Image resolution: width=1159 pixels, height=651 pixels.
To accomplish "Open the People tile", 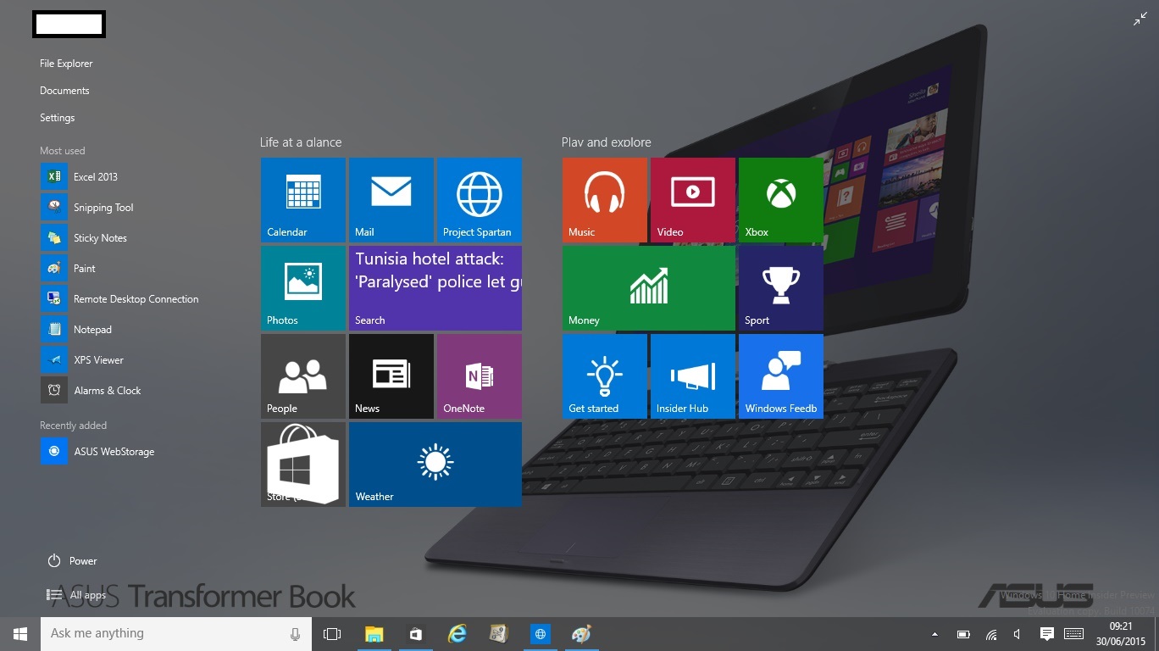I will point(303,376).
